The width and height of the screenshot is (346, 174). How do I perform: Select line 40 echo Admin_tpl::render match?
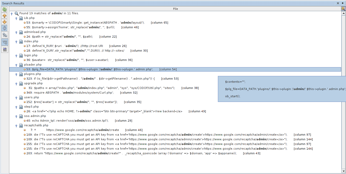pos(78,121)
